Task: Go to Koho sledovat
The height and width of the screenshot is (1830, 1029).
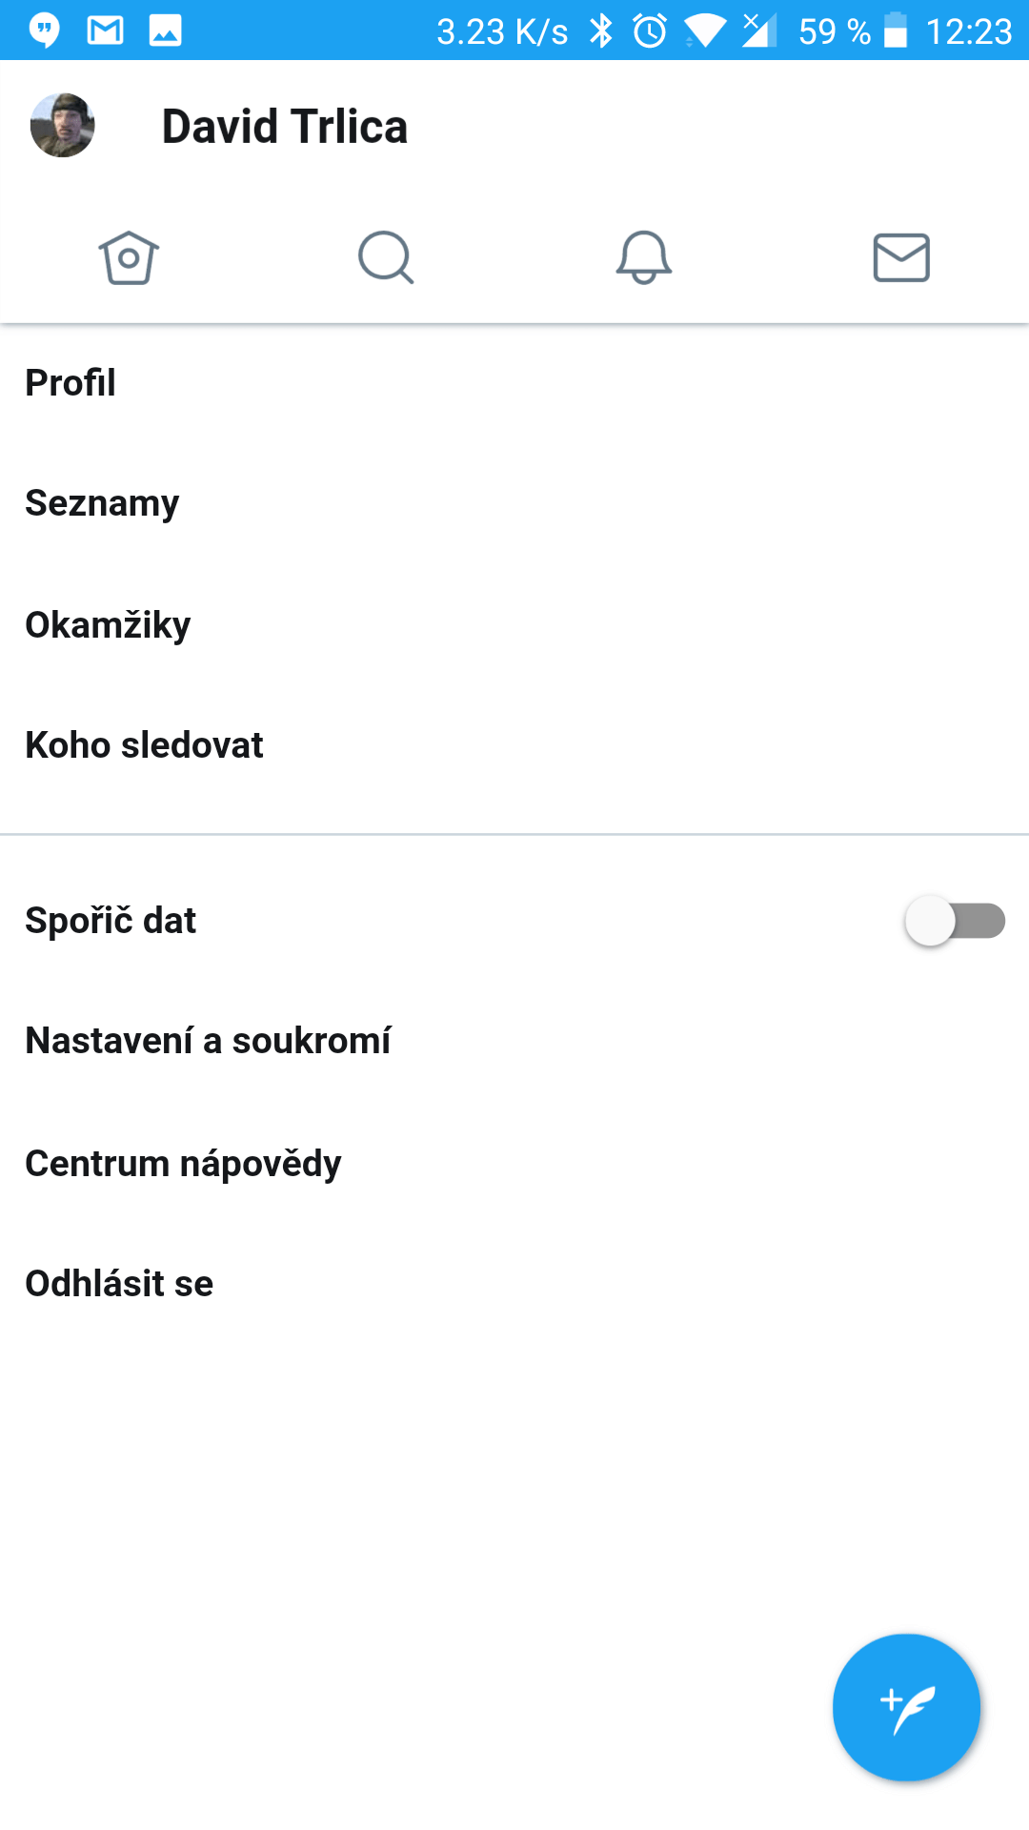Action: click(144, 745)
